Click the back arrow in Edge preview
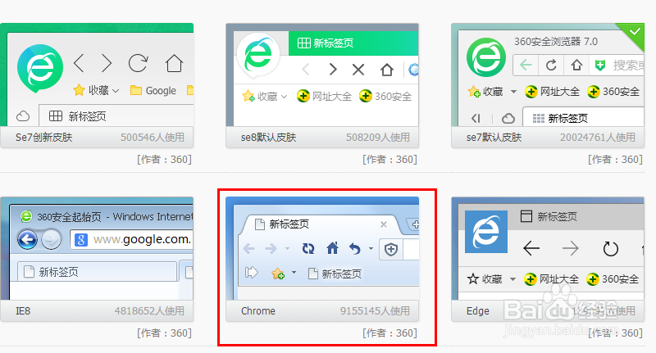This screenshot has height=353, width=656. (531, 248)
